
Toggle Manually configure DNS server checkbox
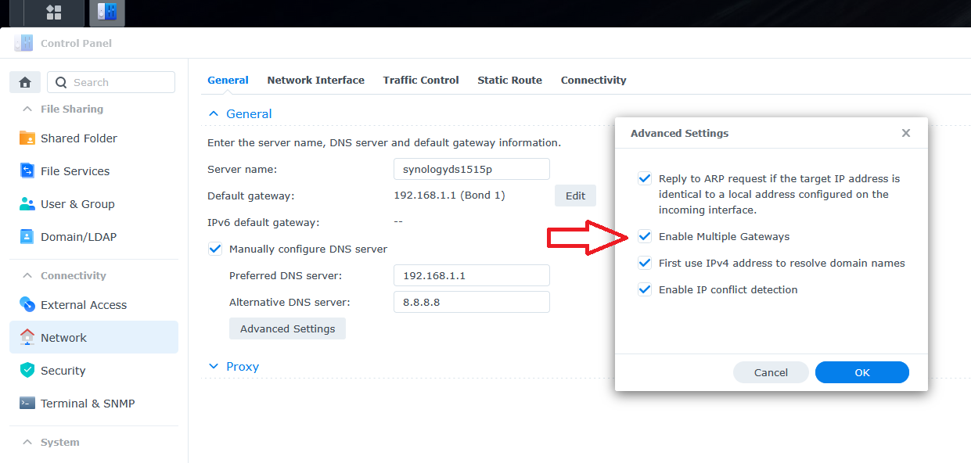coord(215,249)
